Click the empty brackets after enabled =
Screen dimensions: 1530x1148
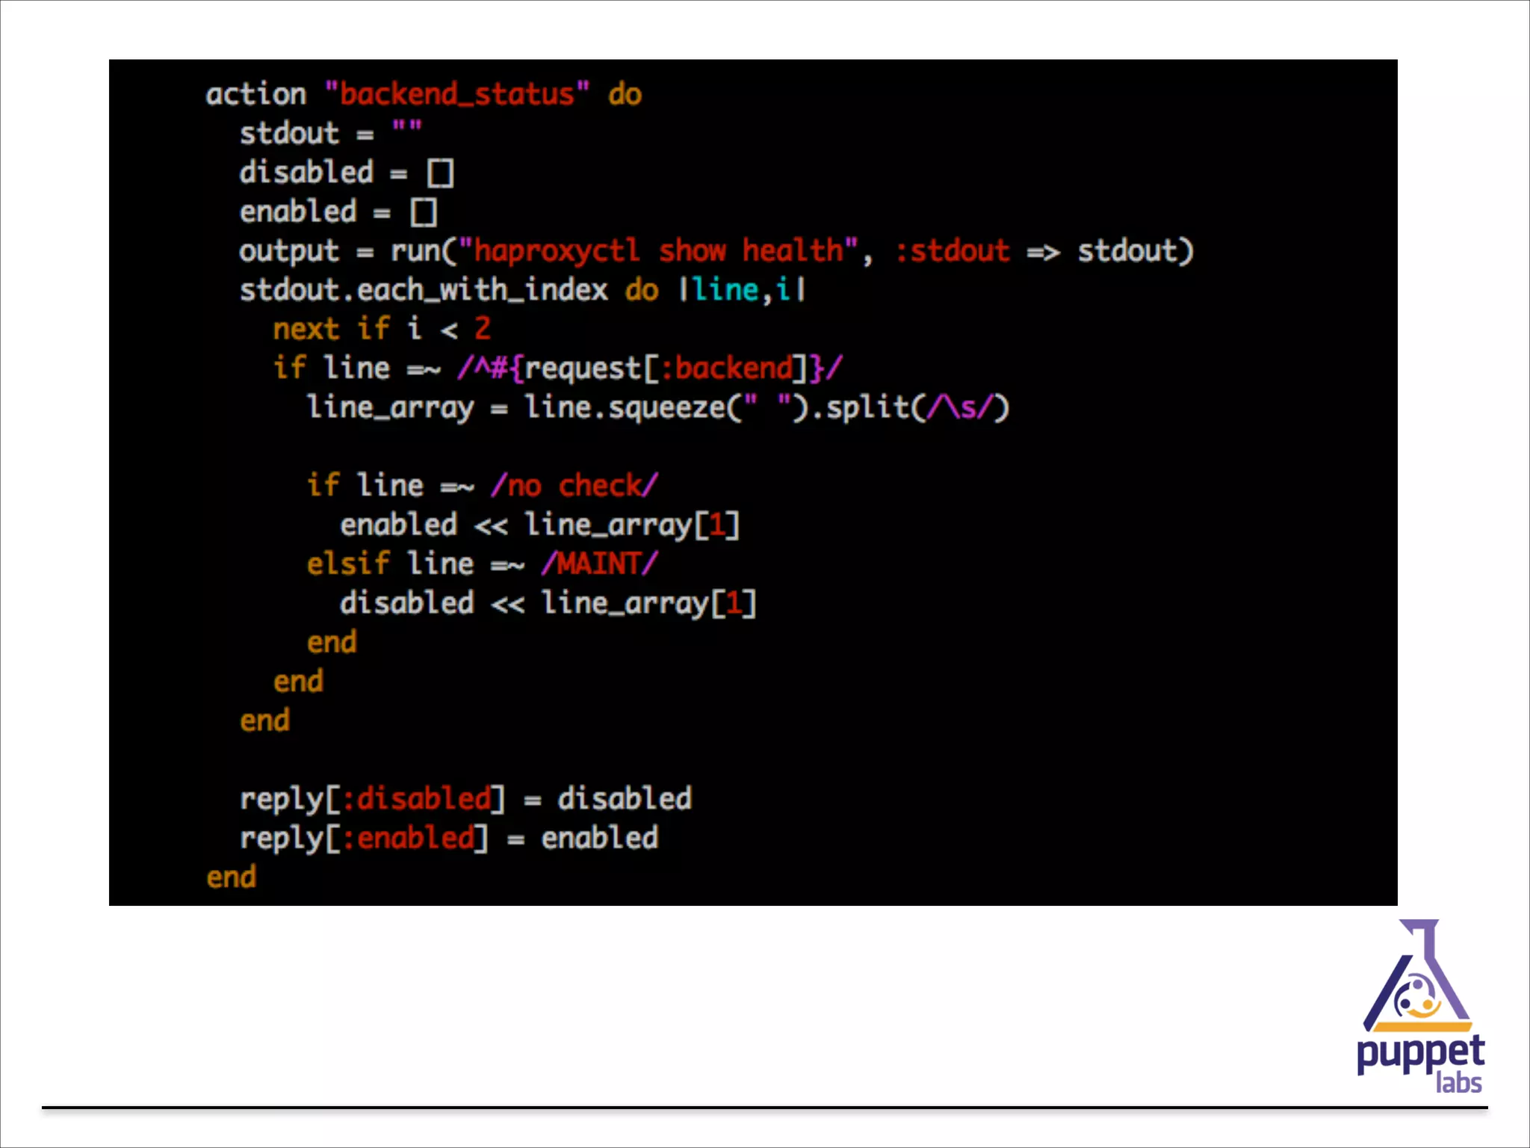coord(423,212)
